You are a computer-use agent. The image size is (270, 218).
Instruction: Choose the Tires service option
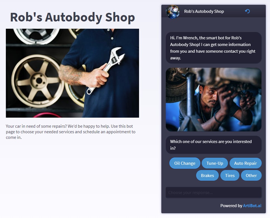(x=230, y=175)
